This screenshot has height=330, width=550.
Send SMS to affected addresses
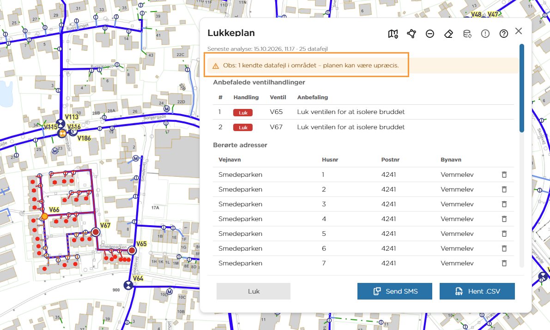point(395,291)
